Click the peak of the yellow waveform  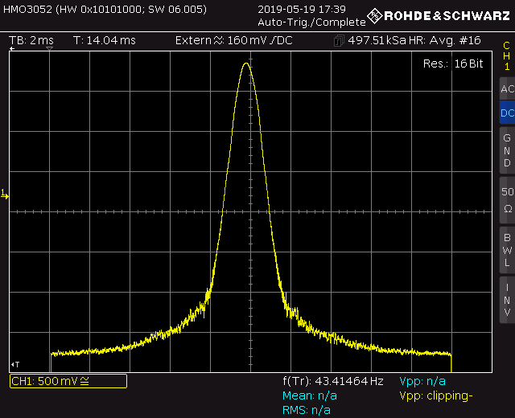click(x=246, y=64)
